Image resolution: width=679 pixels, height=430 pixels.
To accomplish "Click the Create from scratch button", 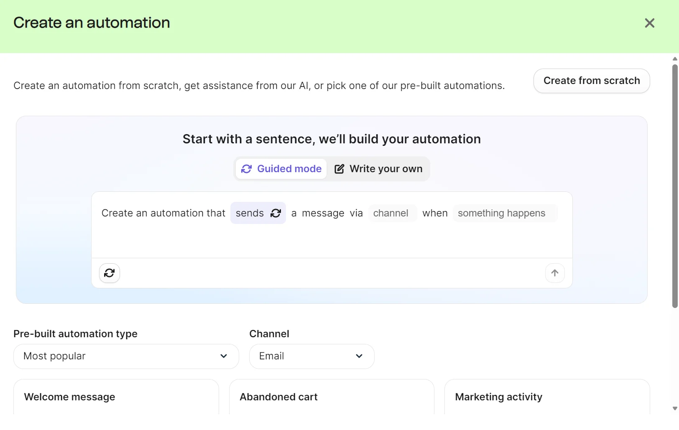I will coord(592,81).
